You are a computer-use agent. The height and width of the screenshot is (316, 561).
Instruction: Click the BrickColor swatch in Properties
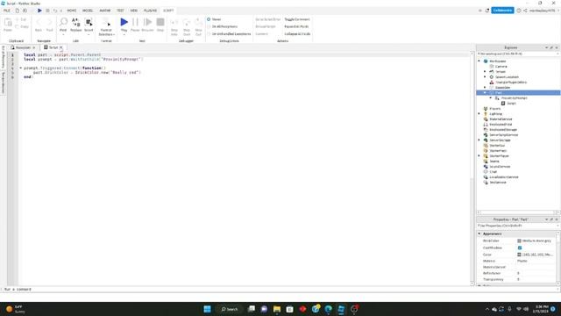[519, 241]
